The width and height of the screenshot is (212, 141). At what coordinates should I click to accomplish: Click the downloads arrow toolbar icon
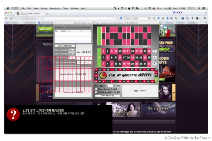click(159, 18)
